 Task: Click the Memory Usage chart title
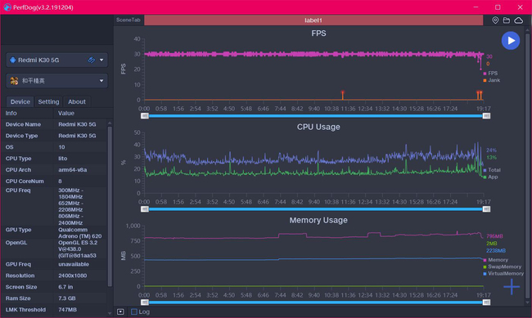[x=318, y=220]
